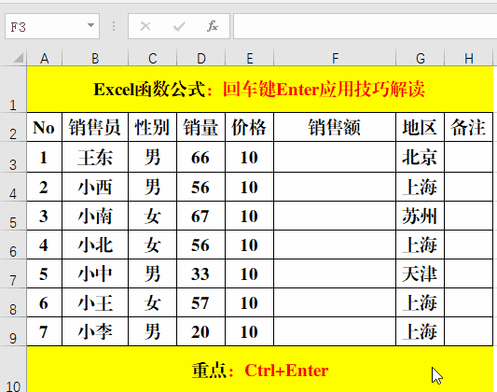Image resolution: width=497 pixels, height=392 pixels.
Task: Click the '价格' header cell
Action: pyautogui.click(x=250, y=127)
